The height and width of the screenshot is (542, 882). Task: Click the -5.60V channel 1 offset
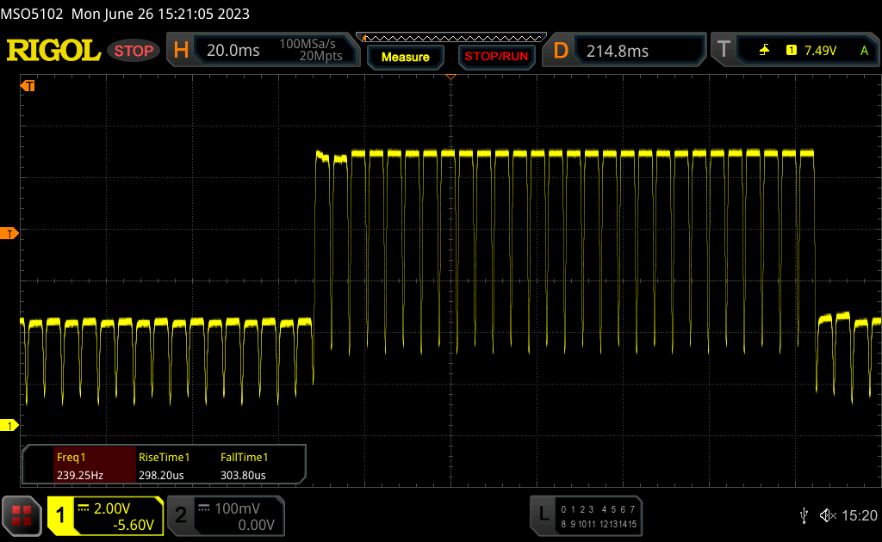tap(134, 525)
